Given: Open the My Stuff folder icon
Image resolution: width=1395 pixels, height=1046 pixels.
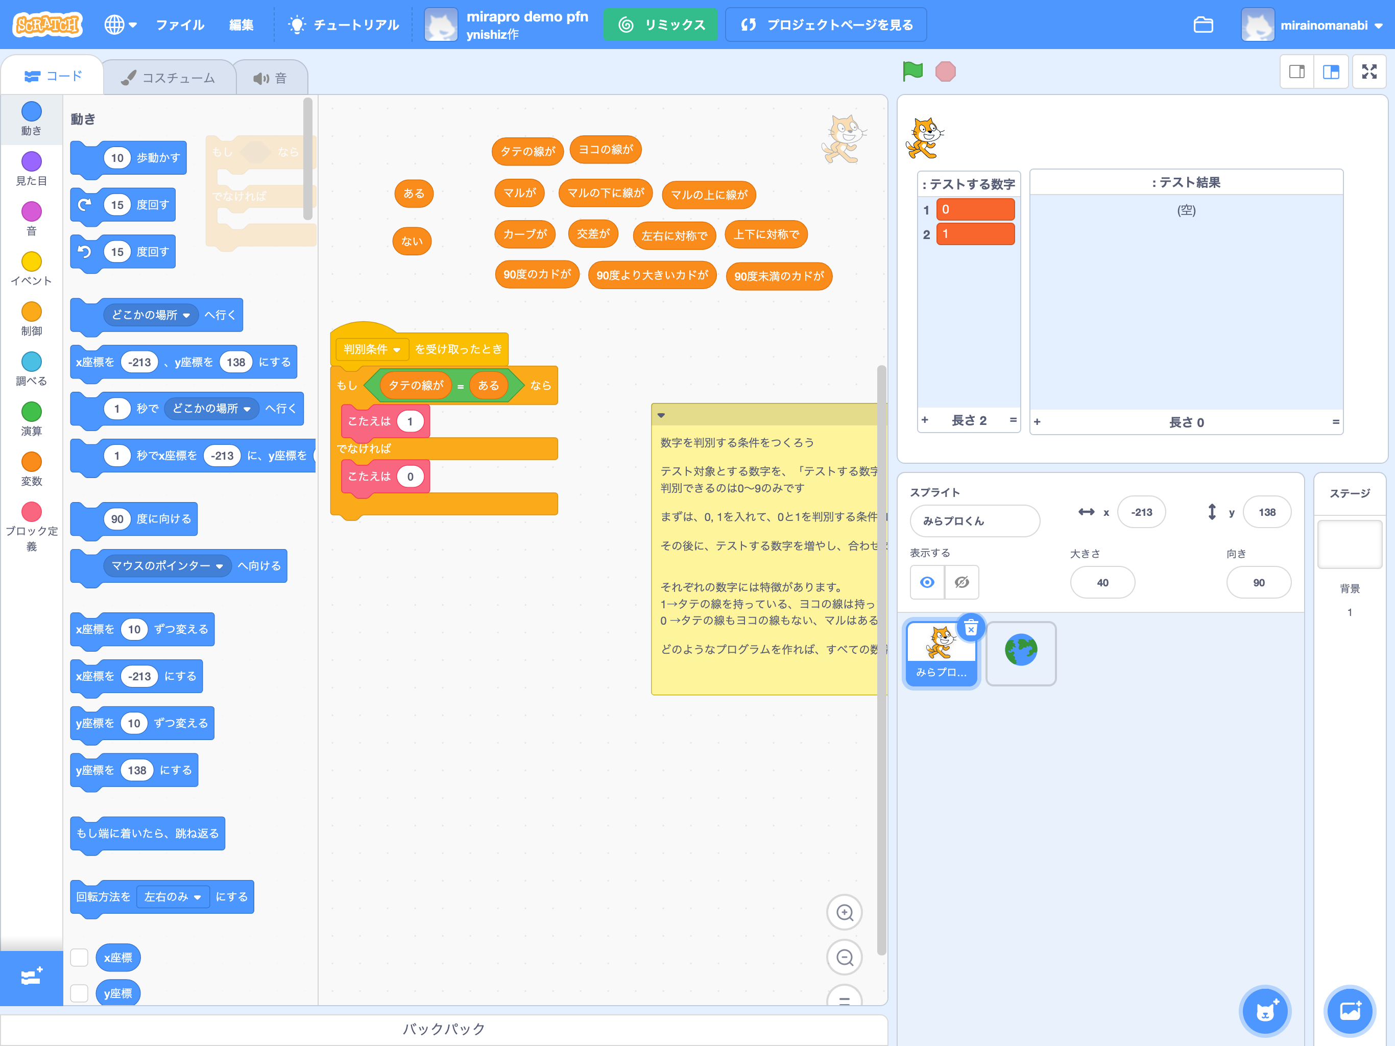Looking at the screenshot, I should point(1202,25).
